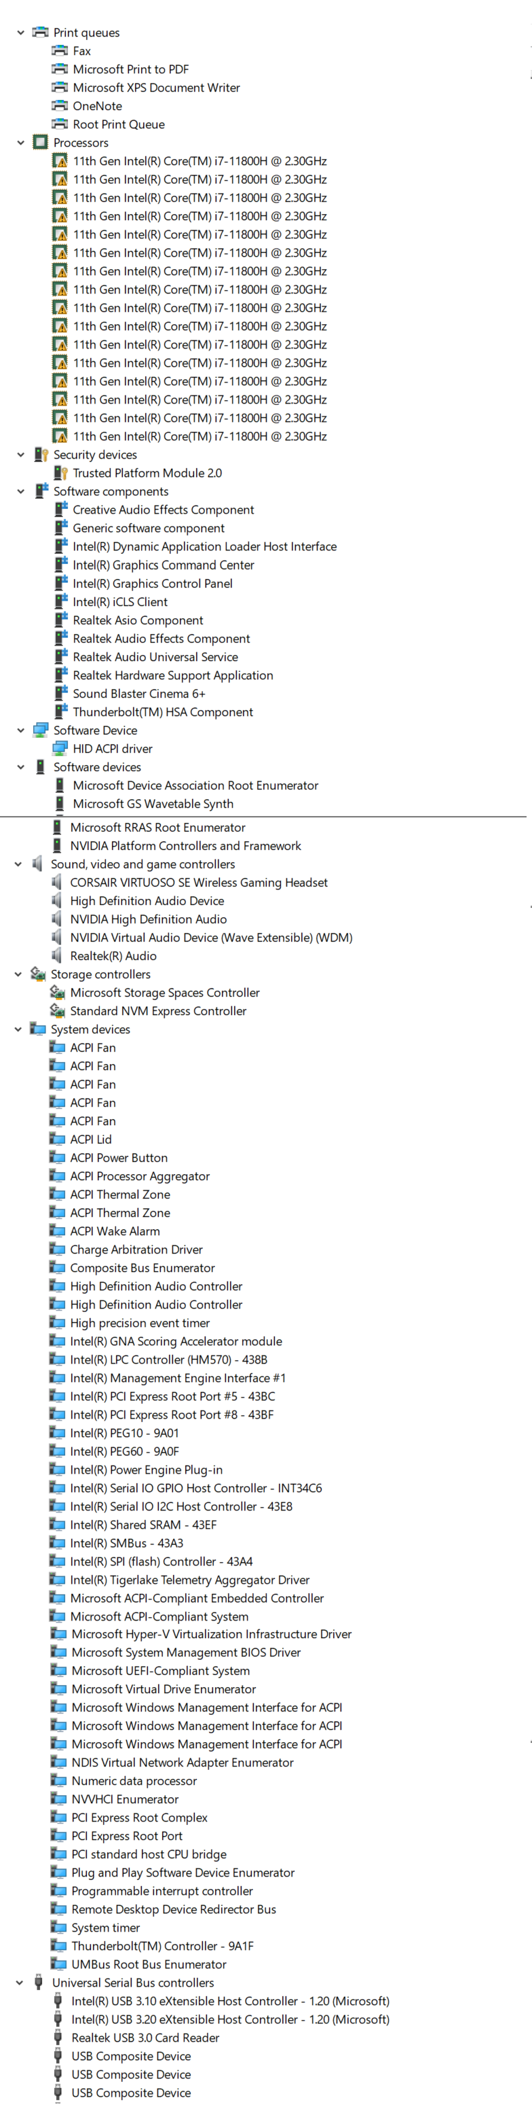Click the Storage controllers icon

37,974
